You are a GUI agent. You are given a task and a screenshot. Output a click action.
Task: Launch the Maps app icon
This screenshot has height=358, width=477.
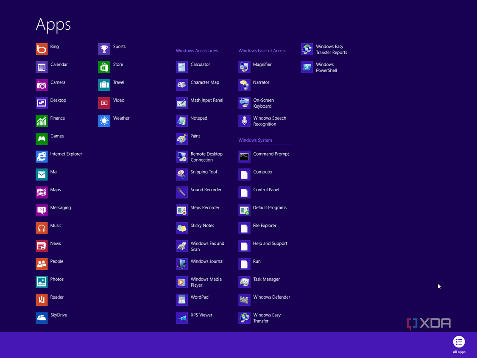[42, 193]
